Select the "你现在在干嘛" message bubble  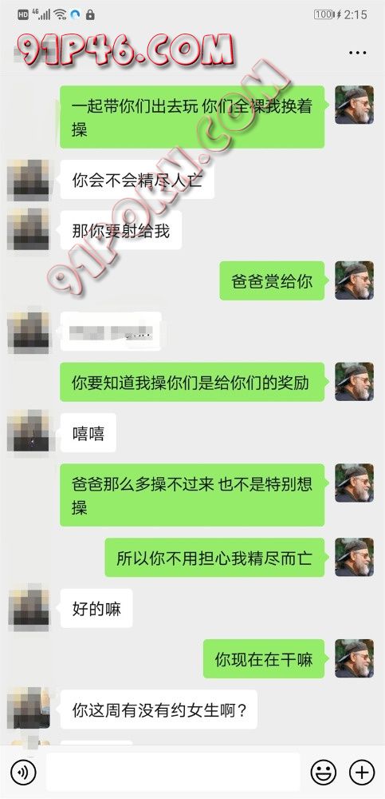(x=264, y=659)
